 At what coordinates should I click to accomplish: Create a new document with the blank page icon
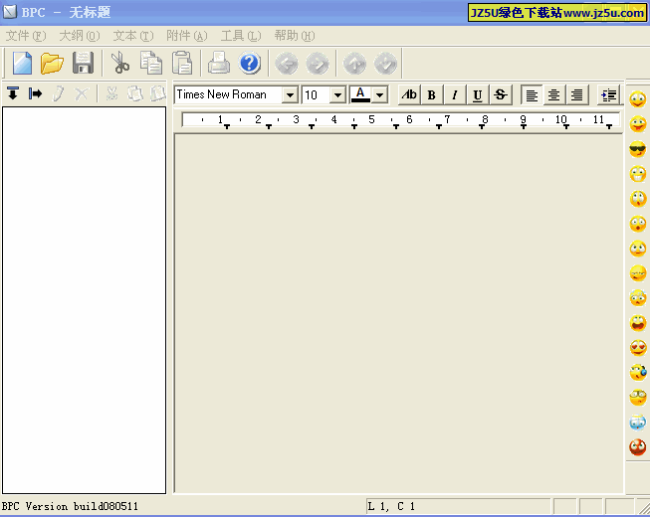pos(22,63)
